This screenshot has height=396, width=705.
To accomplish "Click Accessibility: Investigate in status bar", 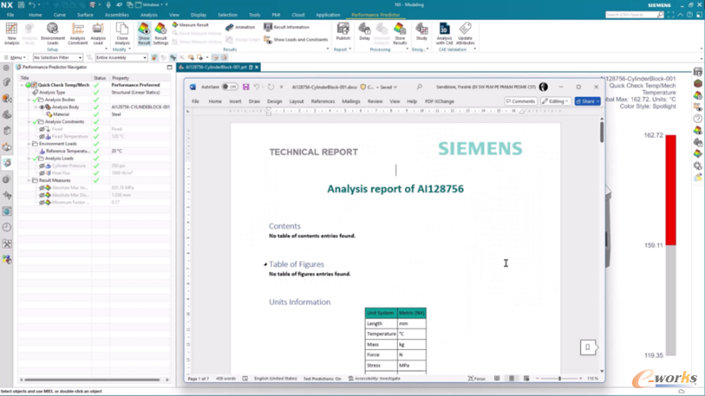I will click(374, 378).
